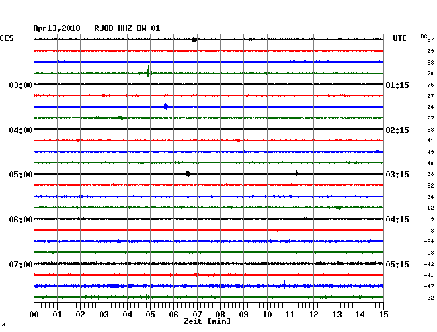This screenshot has height=332, width=437.
Task: Click the large black blob on the 05:00 trace
Action: pyautogui.click(x=188, y=174)
